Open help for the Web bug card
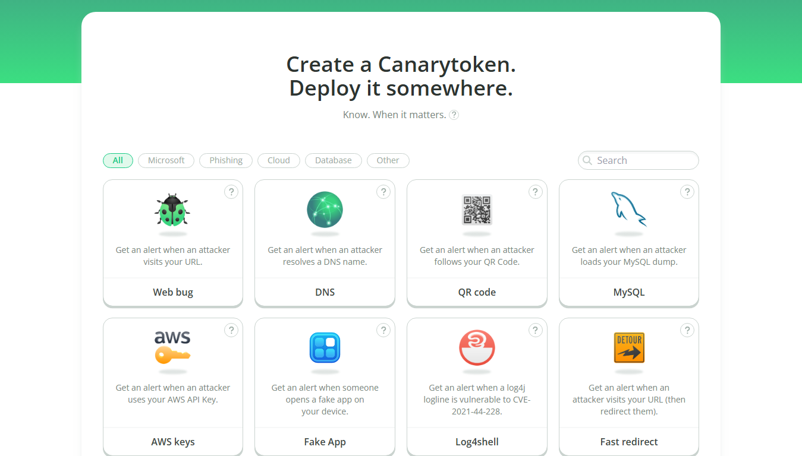 (231, 192)
